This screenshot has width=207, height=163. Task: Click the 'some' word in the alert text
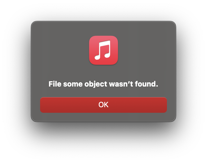tap(73, 84)
